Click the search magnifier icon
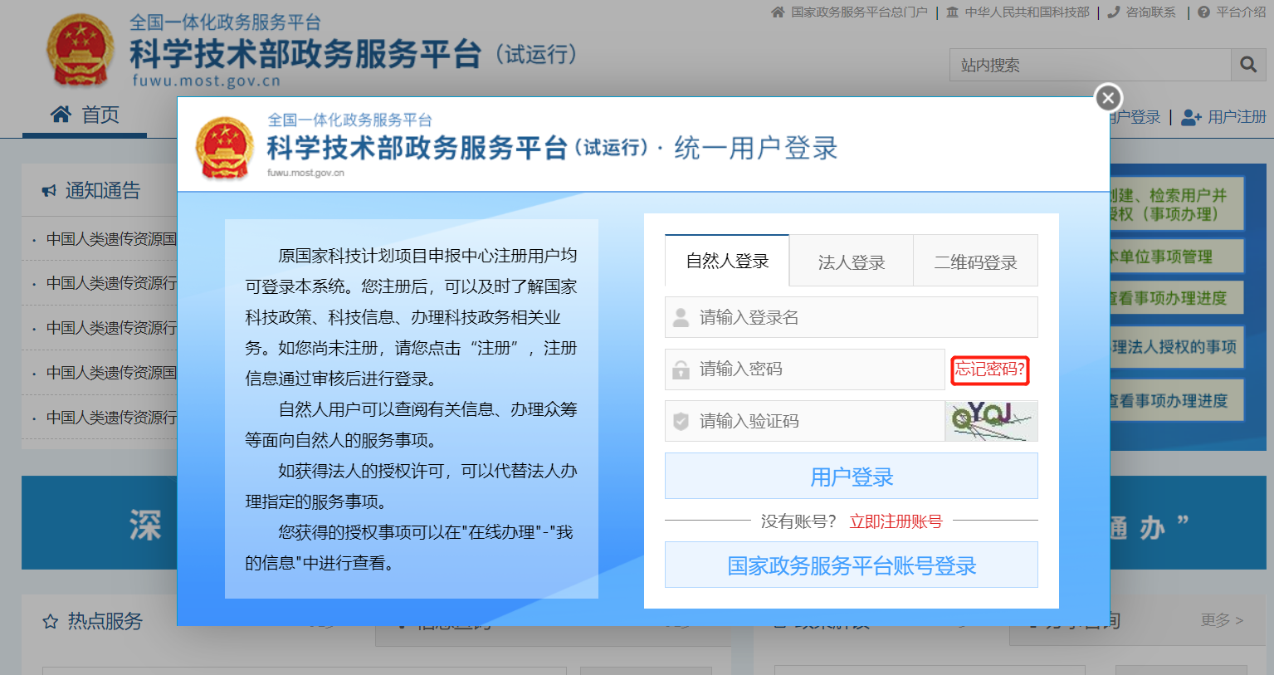 click(x=1248, y=65)
